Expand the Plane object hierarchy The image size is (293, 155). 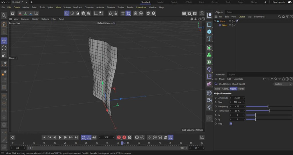coord(215,21)
